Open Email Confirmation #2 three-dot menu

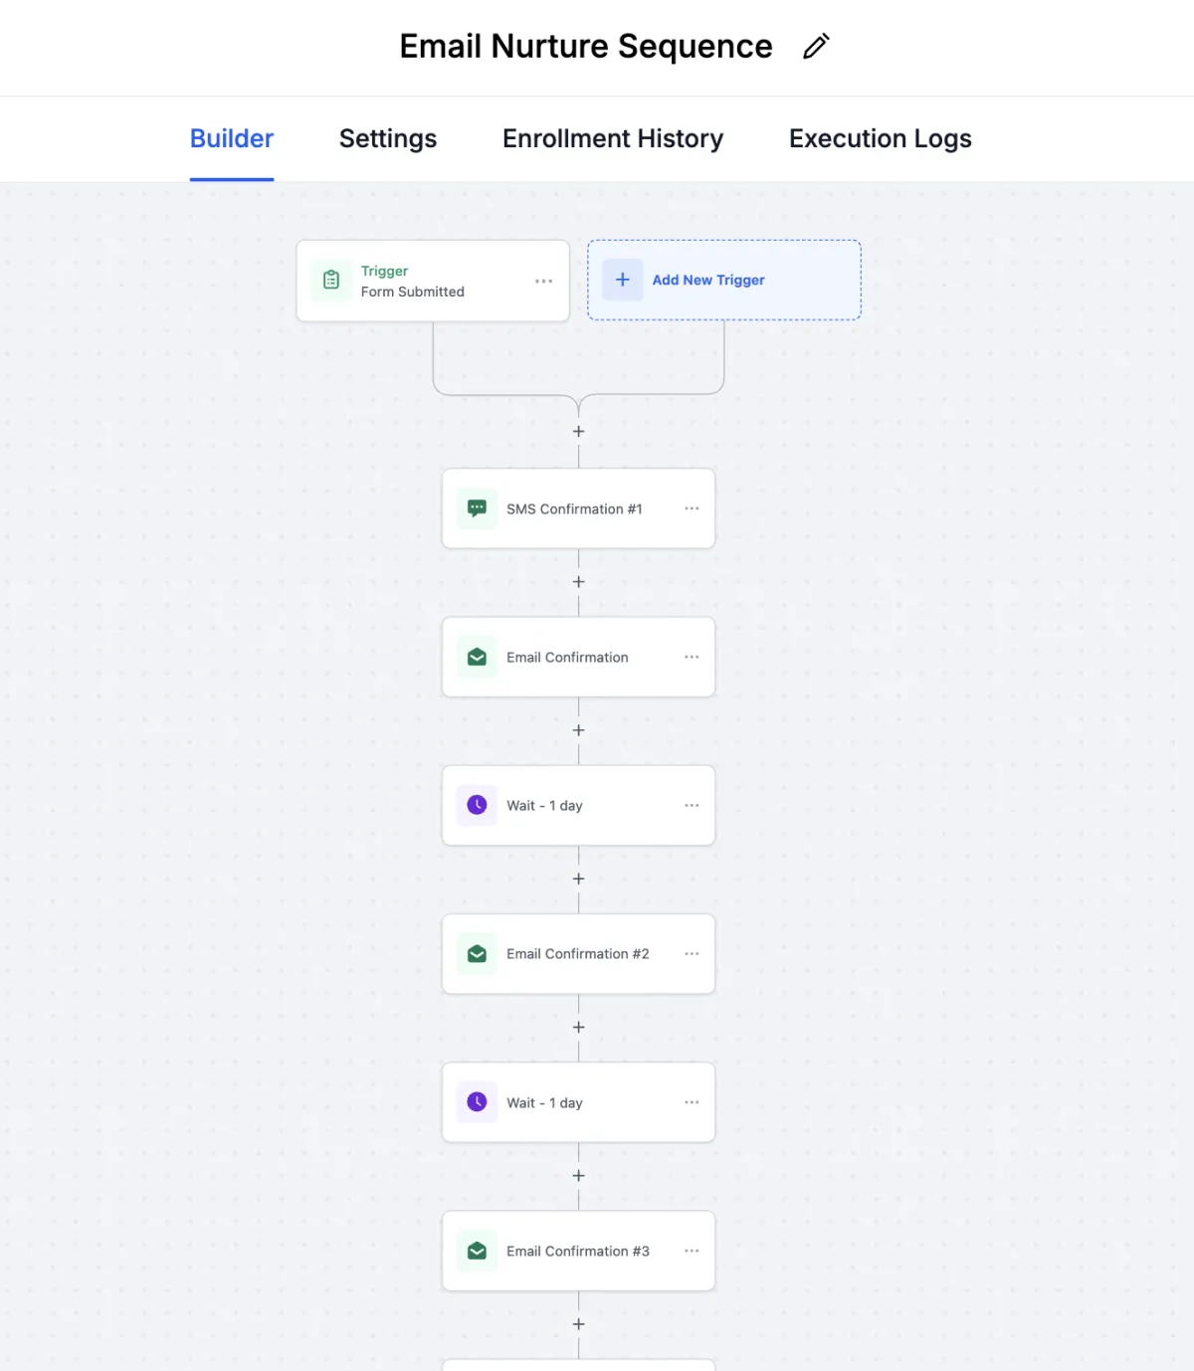coord(692,953)
